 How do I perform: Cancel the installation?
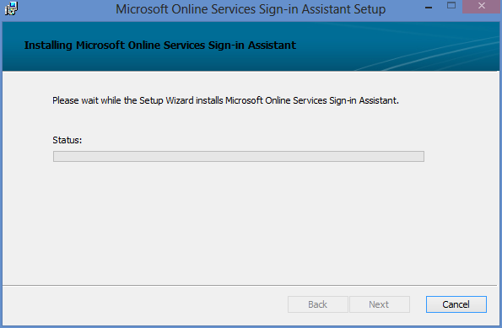(x=456, y=304)
